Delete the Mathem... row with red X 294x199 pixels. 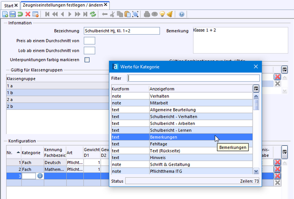click(277, 169)
